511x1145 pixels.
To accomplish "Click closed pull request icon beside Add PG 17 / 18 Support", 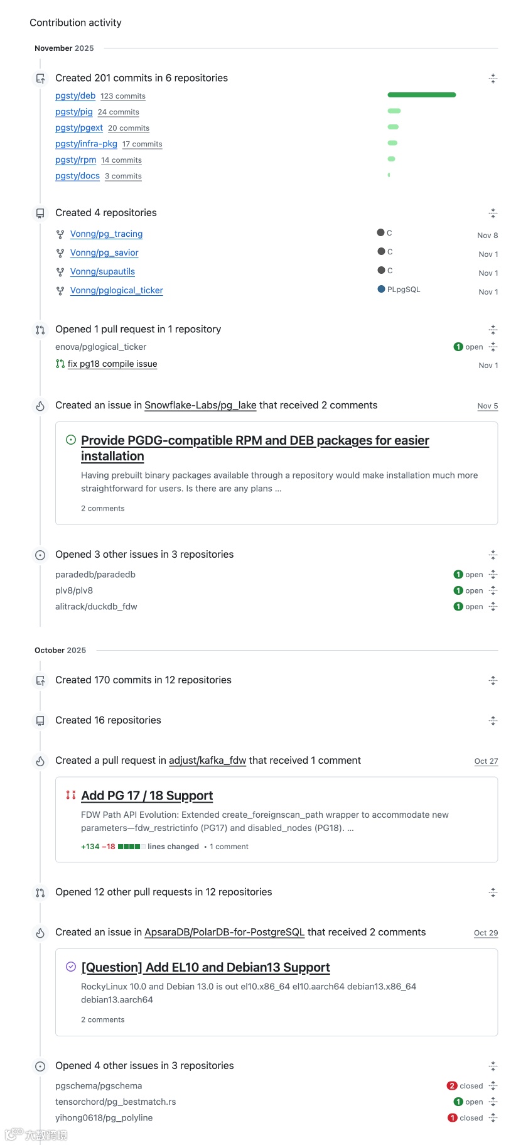I will point(71,795).
